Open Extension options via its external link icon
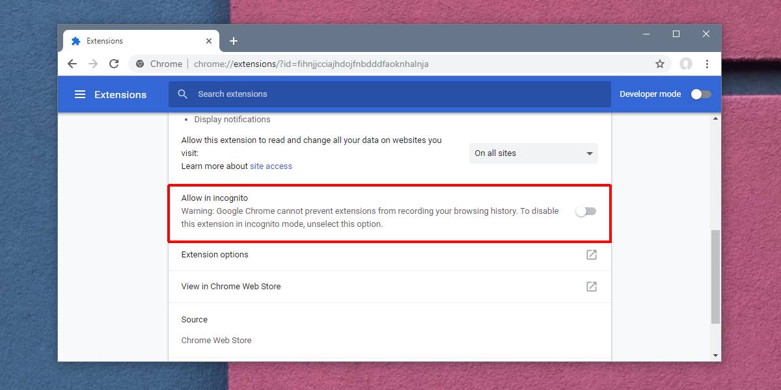The image size is (781, 390). click(x=591, y=255)
